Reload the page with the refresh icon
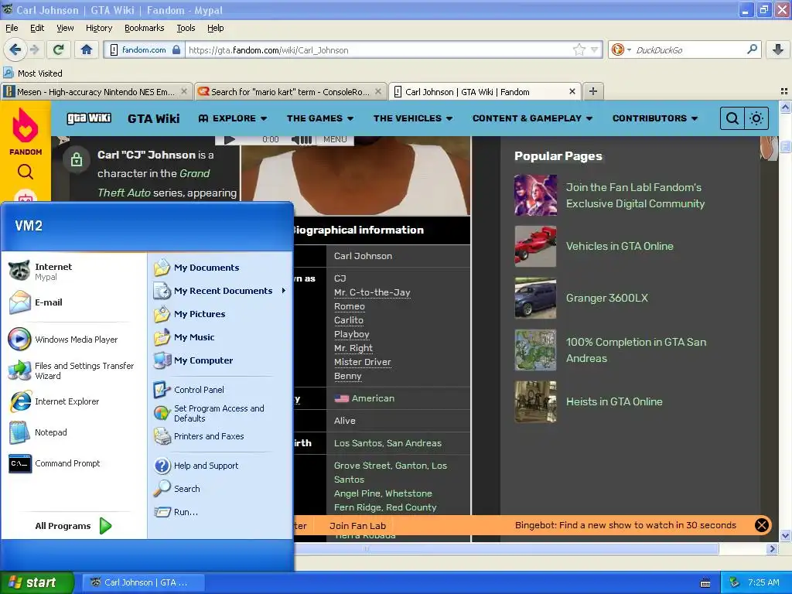This screenshot has width=792, height=594. pyautogui.click(x=59, y=49)
